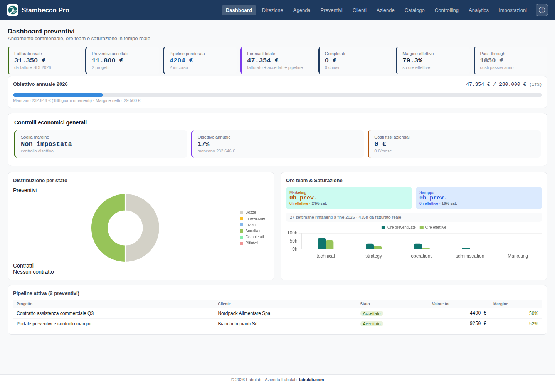Click the operations bar in the chart

click(418, 246)
